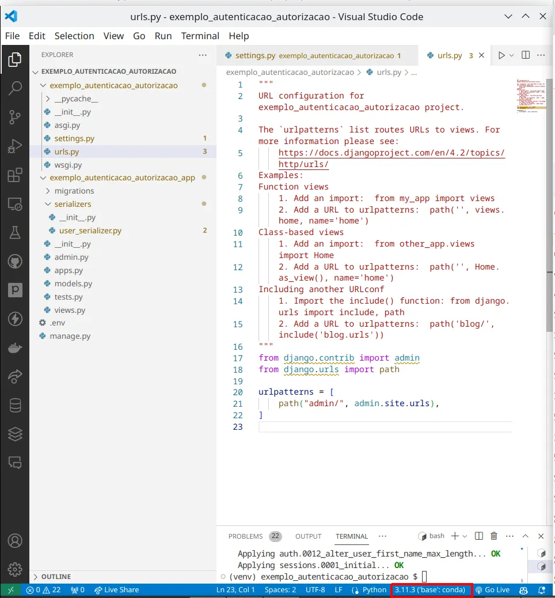Screen dimensions: 555x598
Task: Run the Python file with play button
Action: coord(501,55)
